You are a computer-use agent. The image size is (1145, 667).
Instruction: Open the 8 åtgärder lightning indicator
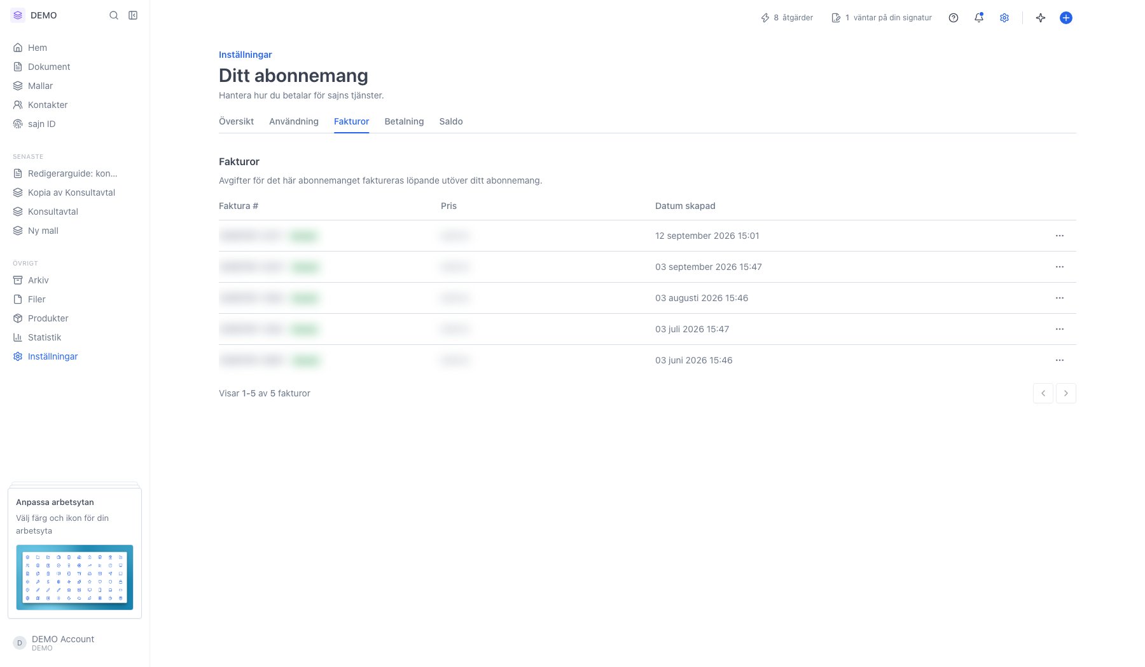787,18
